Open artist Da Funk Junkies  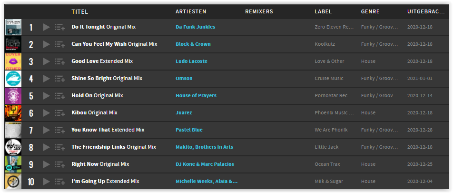[x=195, y=27]
